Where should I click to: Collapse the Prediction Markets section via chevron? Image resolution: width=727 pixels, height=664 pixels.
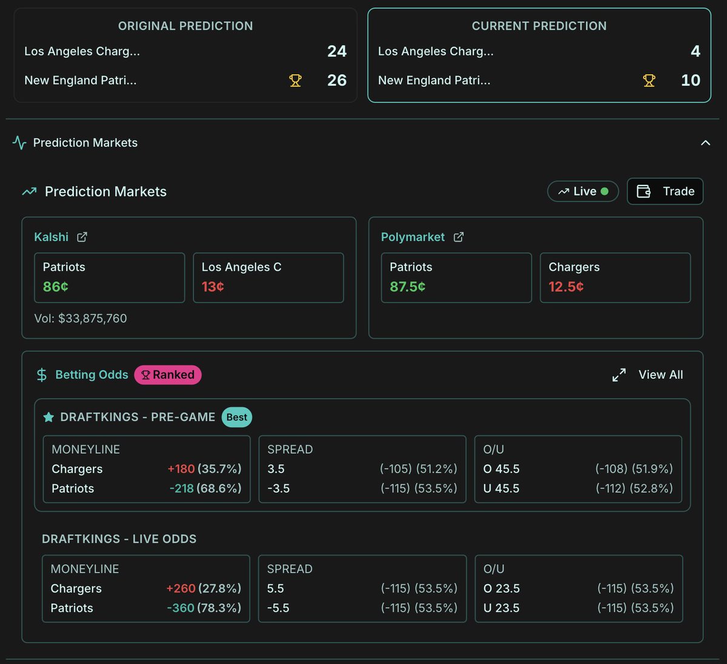705,143
